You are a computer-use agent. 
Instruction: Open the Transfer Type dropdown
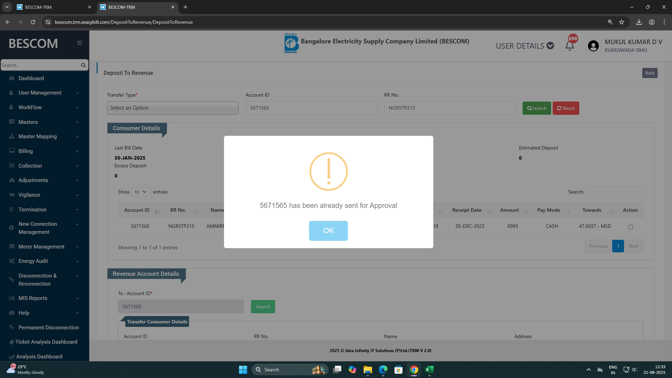[x=173, y=108]
